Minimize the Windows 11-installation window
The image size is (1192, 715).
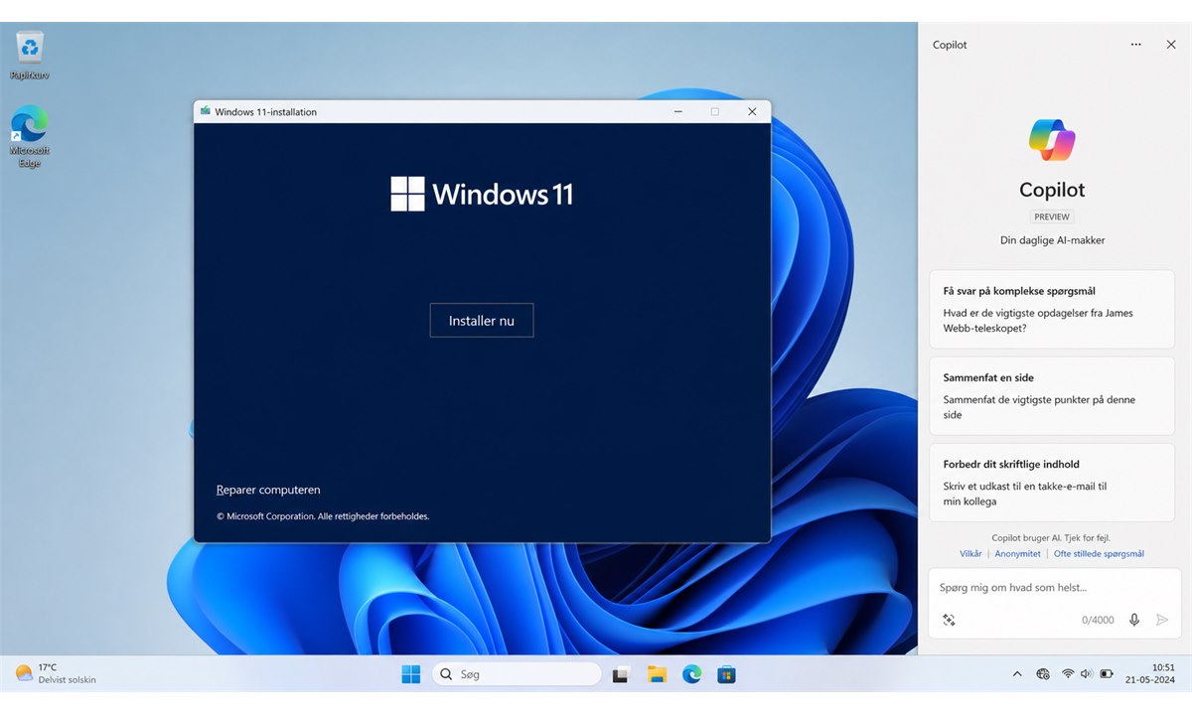click(677, 111)
